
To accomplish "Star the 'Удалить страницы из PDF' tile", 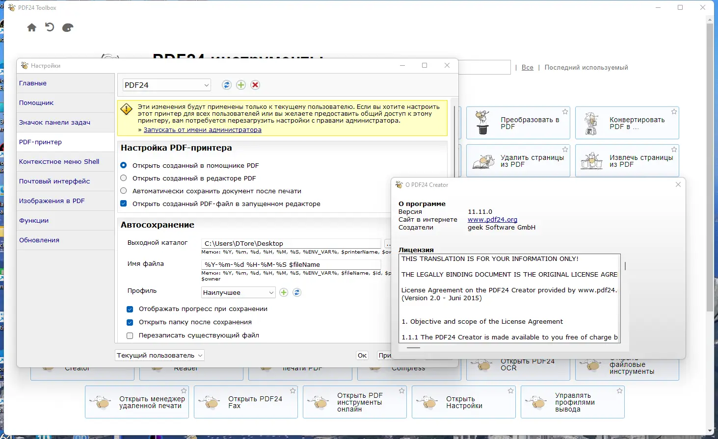I will (565, 150).
